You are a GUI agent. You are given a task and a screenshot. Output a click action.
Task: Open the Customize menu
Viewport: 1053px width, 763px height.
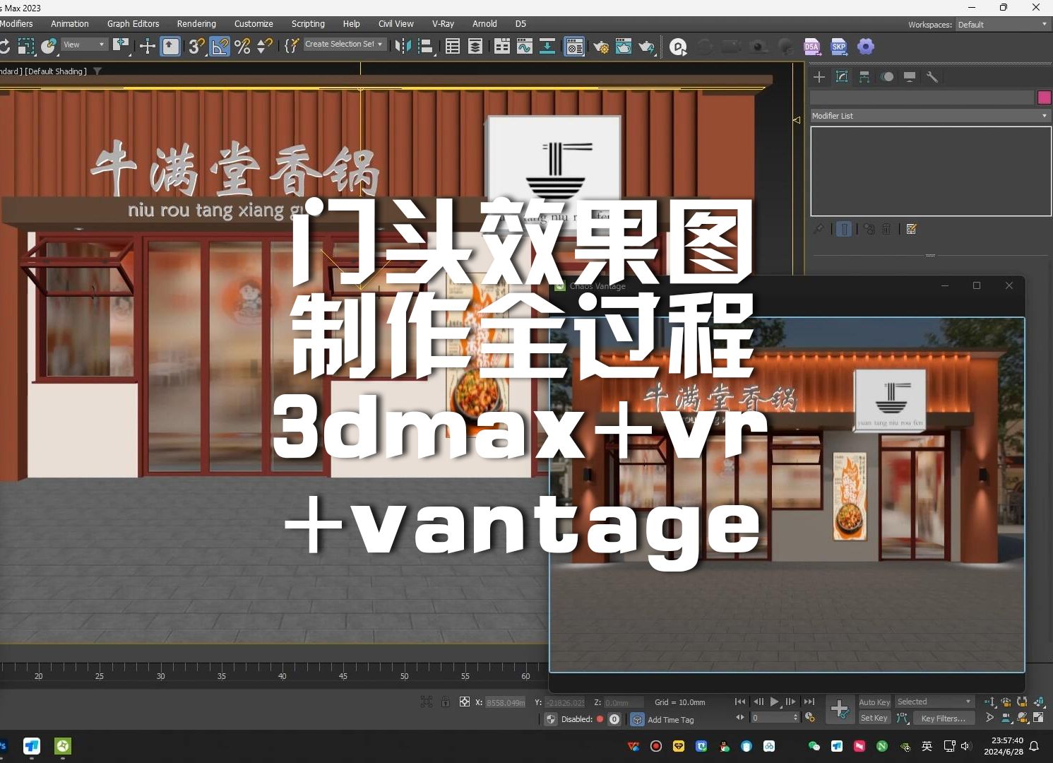point(254,24)
